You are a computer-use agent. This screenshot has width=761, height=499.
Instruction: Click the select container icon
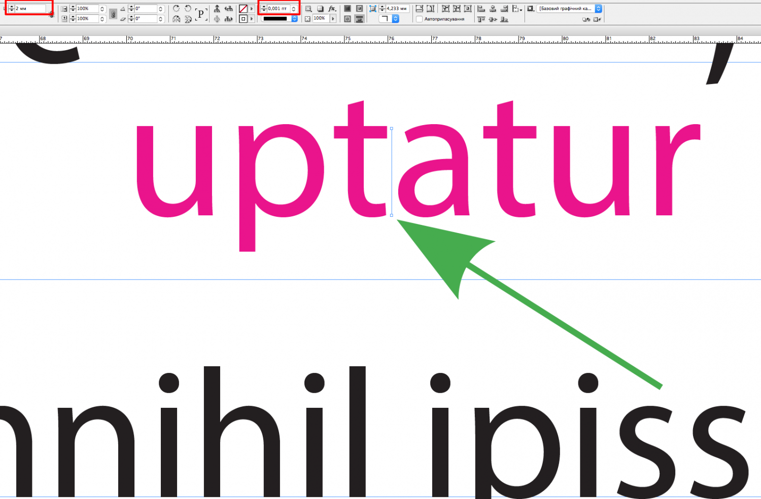click(217, 9)
